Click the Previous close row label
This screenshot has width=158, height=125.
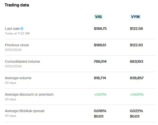[x=17, y=45]
